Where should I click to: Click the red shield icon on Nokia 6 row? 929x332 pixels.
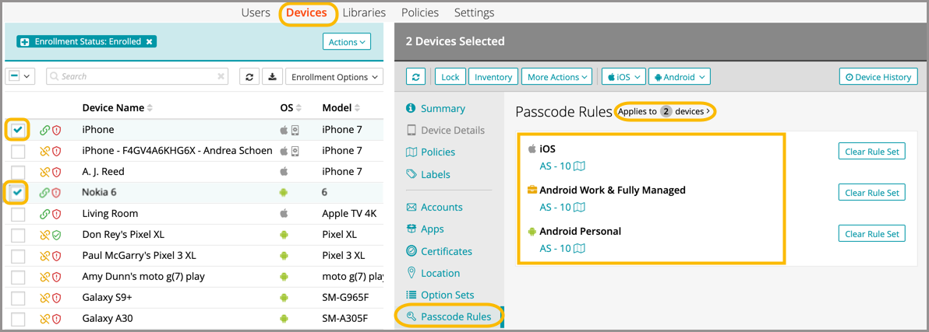56,193
